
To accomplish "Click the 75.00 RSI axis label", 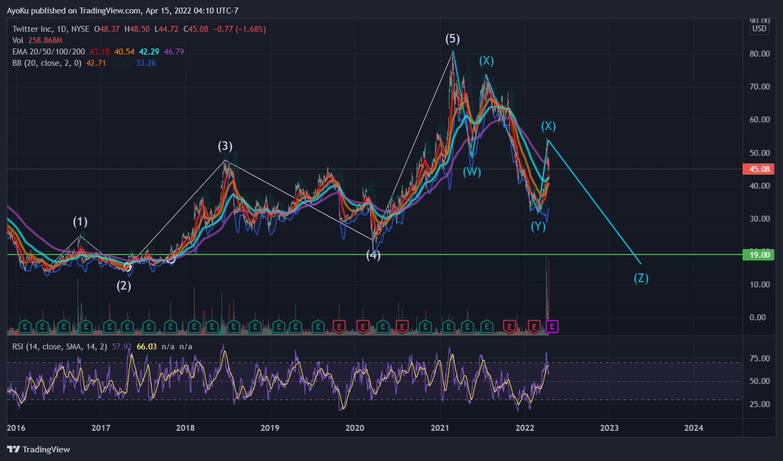I will pos(760,359).
